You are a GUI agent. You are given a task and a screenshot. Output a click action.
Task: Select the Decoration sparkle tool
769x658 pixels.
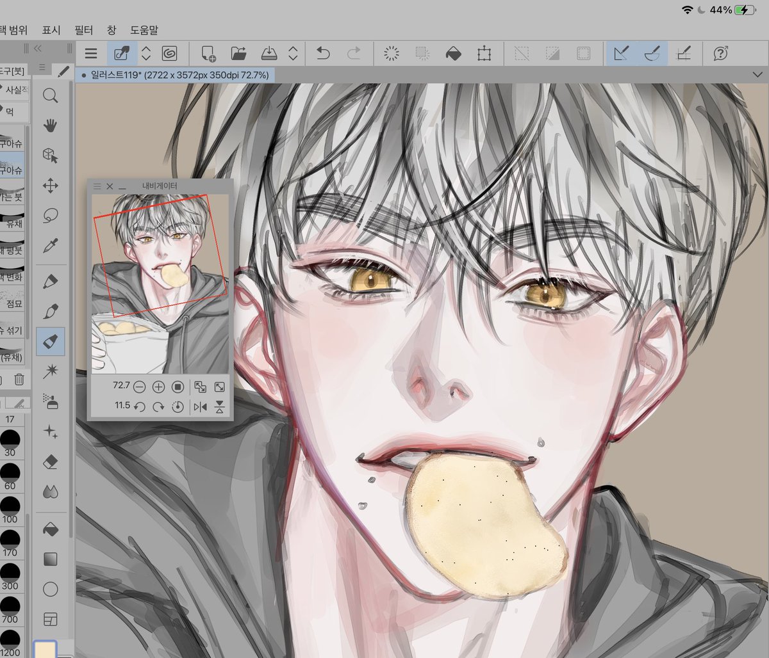[x=50, y=432]
